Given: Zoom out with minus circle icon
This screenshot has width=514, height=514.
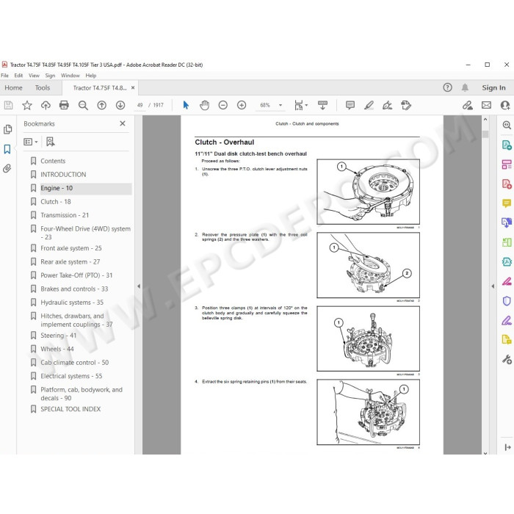Looking at the screenshot, I should click(x=223, y=105).
